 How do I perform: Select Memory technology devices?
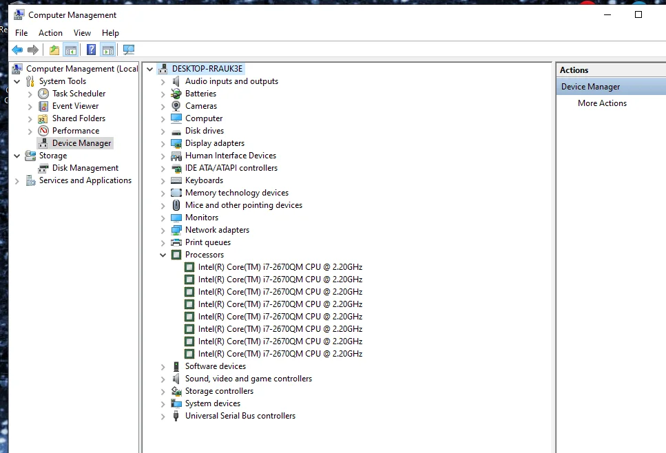point(237,193)
